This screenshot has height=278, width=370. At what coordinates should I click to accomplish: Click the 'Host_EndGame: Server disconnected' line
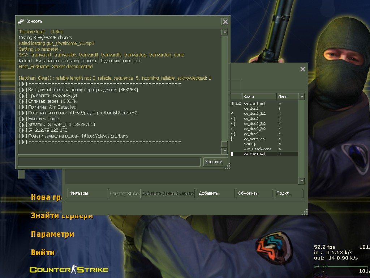pos(56,67)
